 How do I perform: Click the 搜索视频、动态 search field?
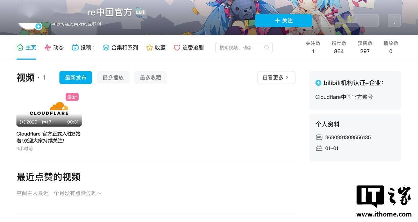pyautogui.click(x=244, y=47)
